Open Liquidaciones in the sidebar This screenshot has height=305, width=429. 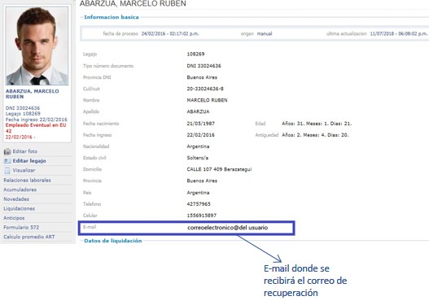click(x=20, y=208)
